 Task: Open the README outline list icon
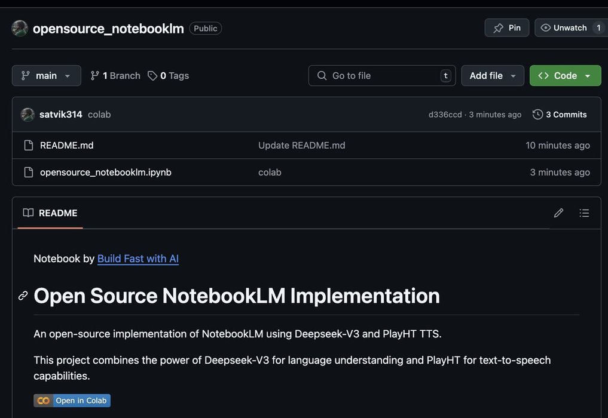tap(584, 213)
